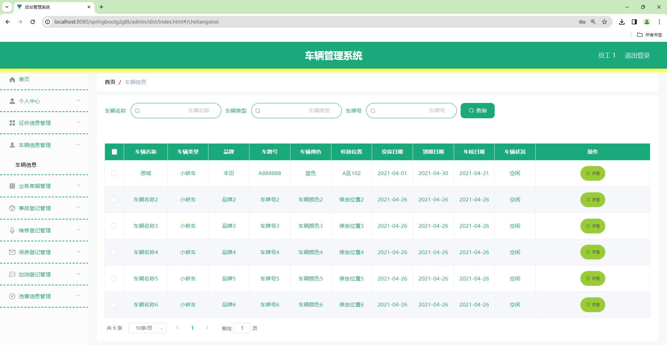Open the 保养登记管理 menu label

pyautogui.click(x=35, y=252)
